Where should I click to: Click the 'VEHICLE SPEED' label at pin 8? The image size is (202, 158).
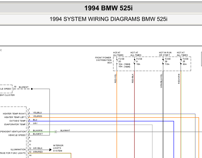tap(17, 135)
